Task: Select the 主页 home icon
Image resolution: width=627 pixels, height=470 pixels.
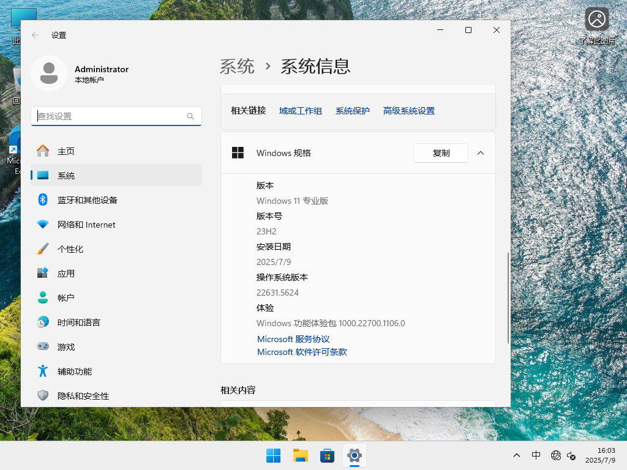Action: [43, 151]
